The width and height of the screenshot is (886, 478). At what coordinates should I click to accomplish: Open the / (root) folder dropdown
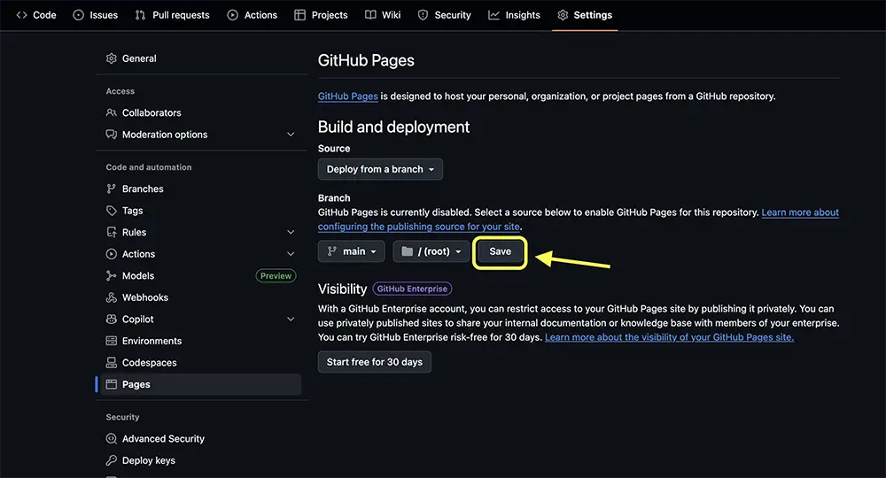(x=431, y=251)
